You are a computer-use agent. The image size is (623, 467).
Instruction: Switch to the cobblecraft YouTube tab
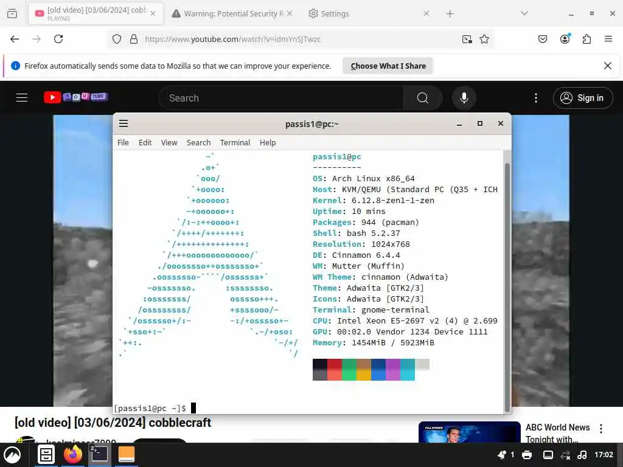96,13
